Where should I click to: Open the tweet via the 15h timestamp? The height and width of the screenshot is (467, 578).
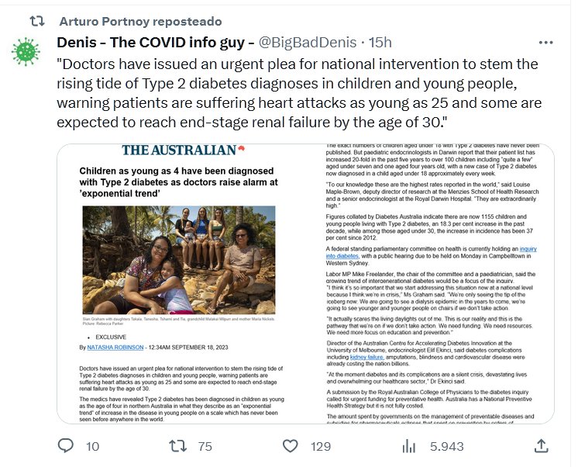pos(380,42)
